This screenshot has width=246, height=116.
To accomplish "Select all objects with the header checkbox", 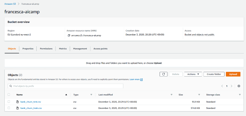I will pos(9,95).
